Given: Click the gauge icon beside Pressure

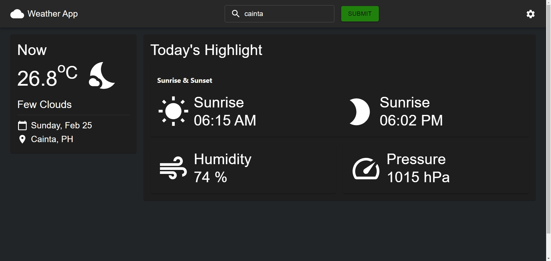Looking at the screenshot, I should [x=366, y=168].
